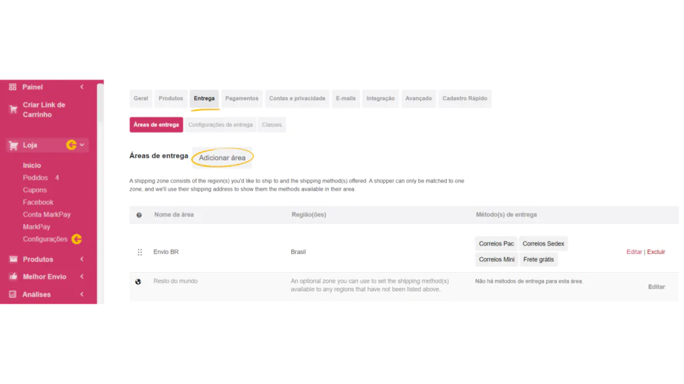Click the help question mark icon in table header
The height and width of the screenshot is (384, 684).
(139, 215)
